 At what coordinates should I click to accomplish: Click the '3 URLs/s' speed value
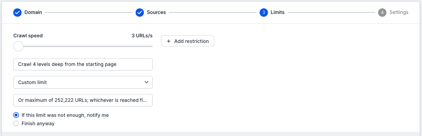tap(142, 36)
